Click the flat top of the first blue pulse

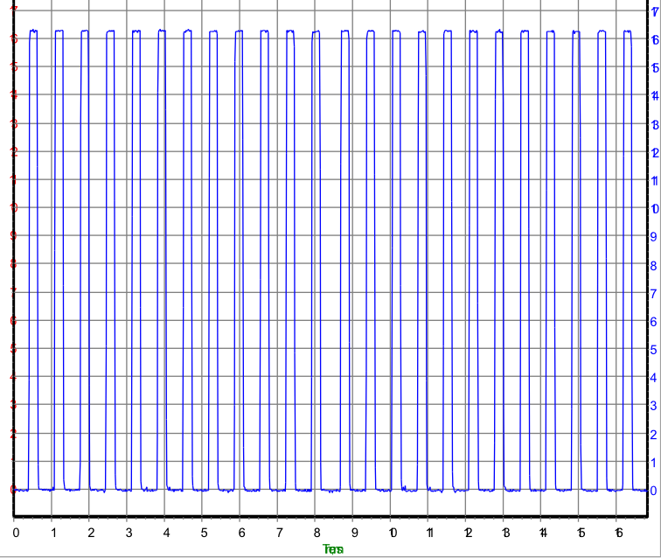[x=33, y=31]
